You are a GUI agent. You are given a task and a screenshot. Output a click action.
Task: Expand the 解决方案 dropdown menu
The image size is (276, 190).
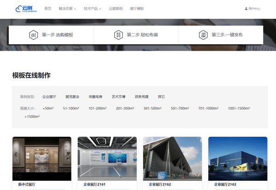coord(67,9)
